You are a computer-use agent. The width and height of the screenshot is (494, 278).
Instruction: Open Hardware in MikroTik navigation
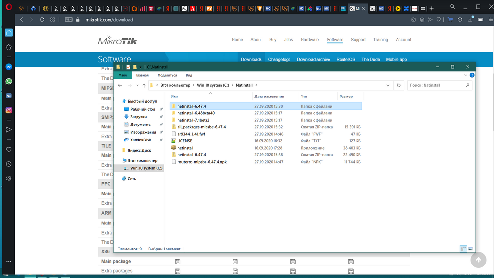[x=310, y=40]
